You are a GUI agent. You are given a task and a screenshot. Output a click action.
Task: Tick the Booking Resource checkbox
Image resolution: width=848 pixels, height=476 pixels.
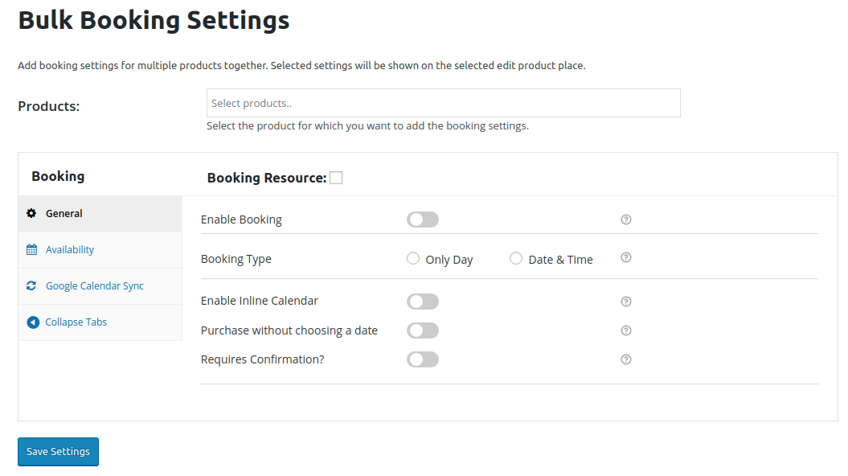pyautogui.click(x=336, y=178)
